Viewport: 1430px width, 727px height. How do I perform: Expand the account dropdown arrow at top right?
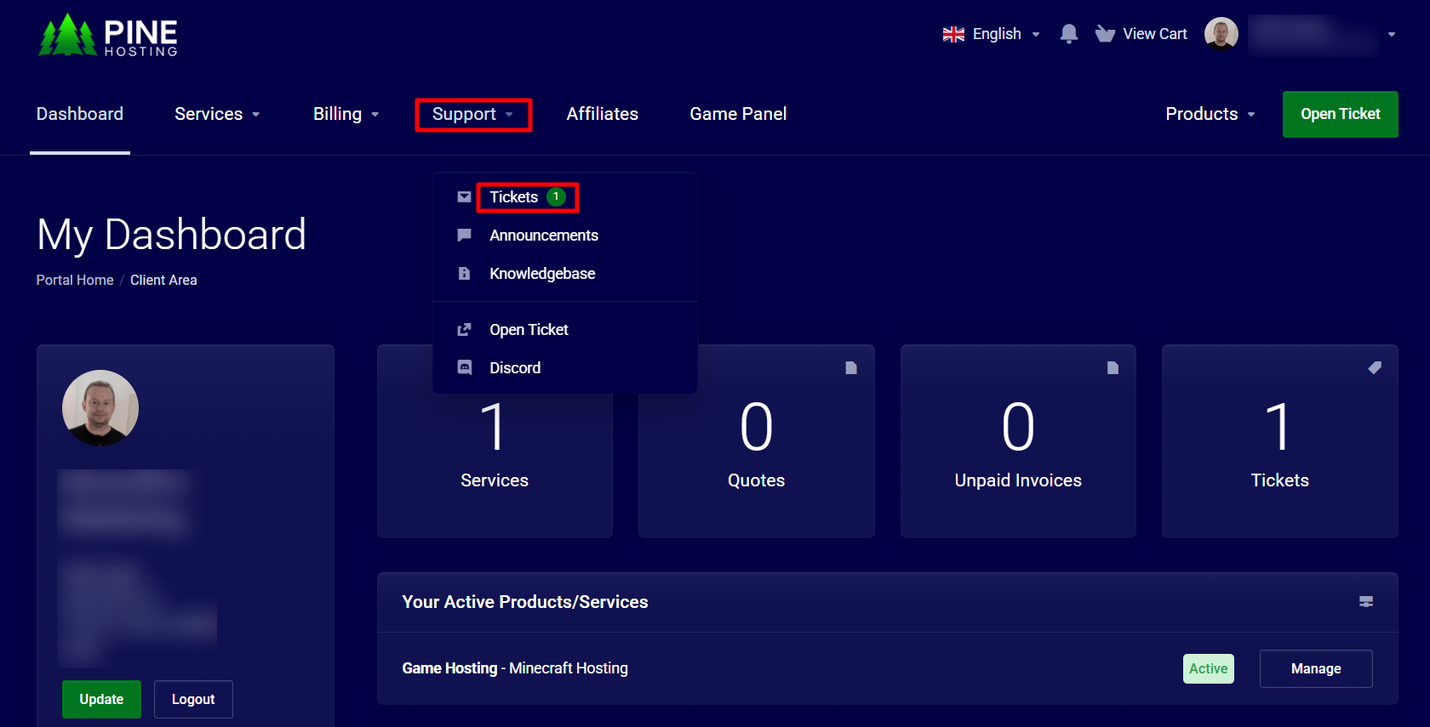pyautogui.click(x=1391, y=35)
